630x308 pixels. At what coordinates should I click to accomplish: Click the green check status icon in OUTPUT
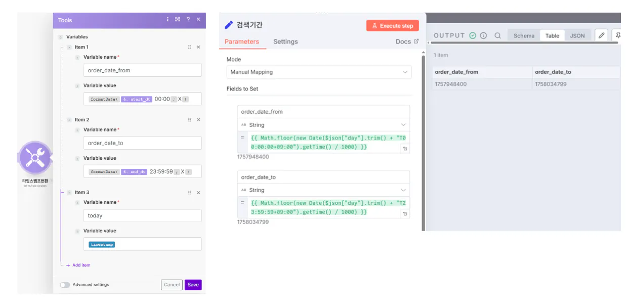pos(473,35)
